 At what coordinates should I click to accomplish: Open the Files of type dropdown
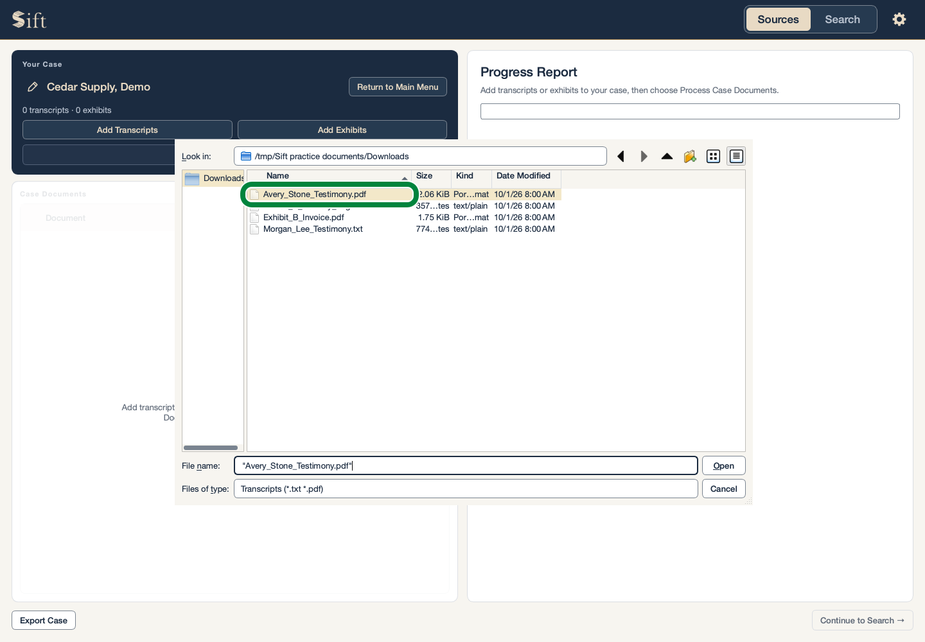pos(466,489)
